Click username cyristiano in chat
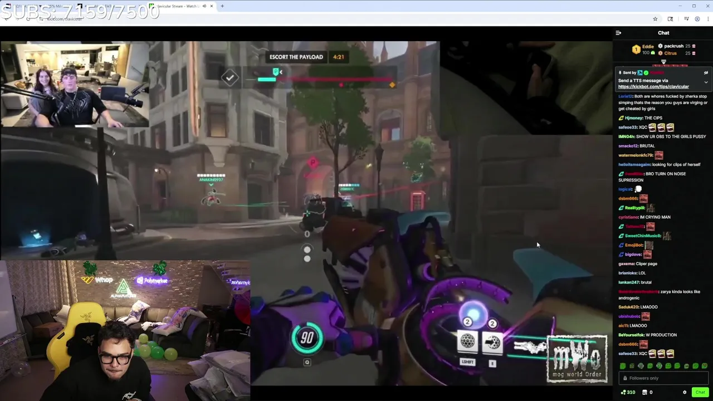This screenshot has height=401, width=713. 628,217
